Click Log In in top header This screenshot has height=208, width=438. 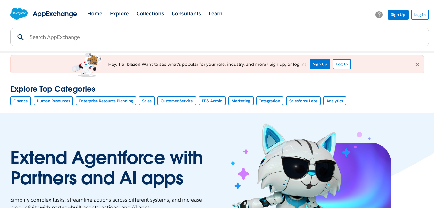[x=420, y=15]
